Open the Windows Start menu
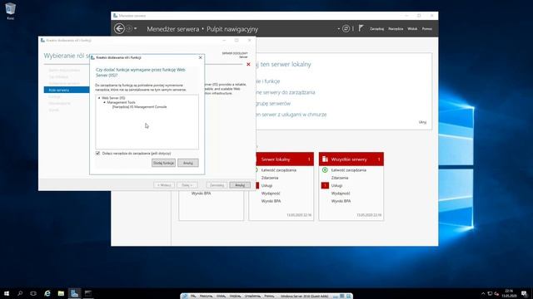 7,293
